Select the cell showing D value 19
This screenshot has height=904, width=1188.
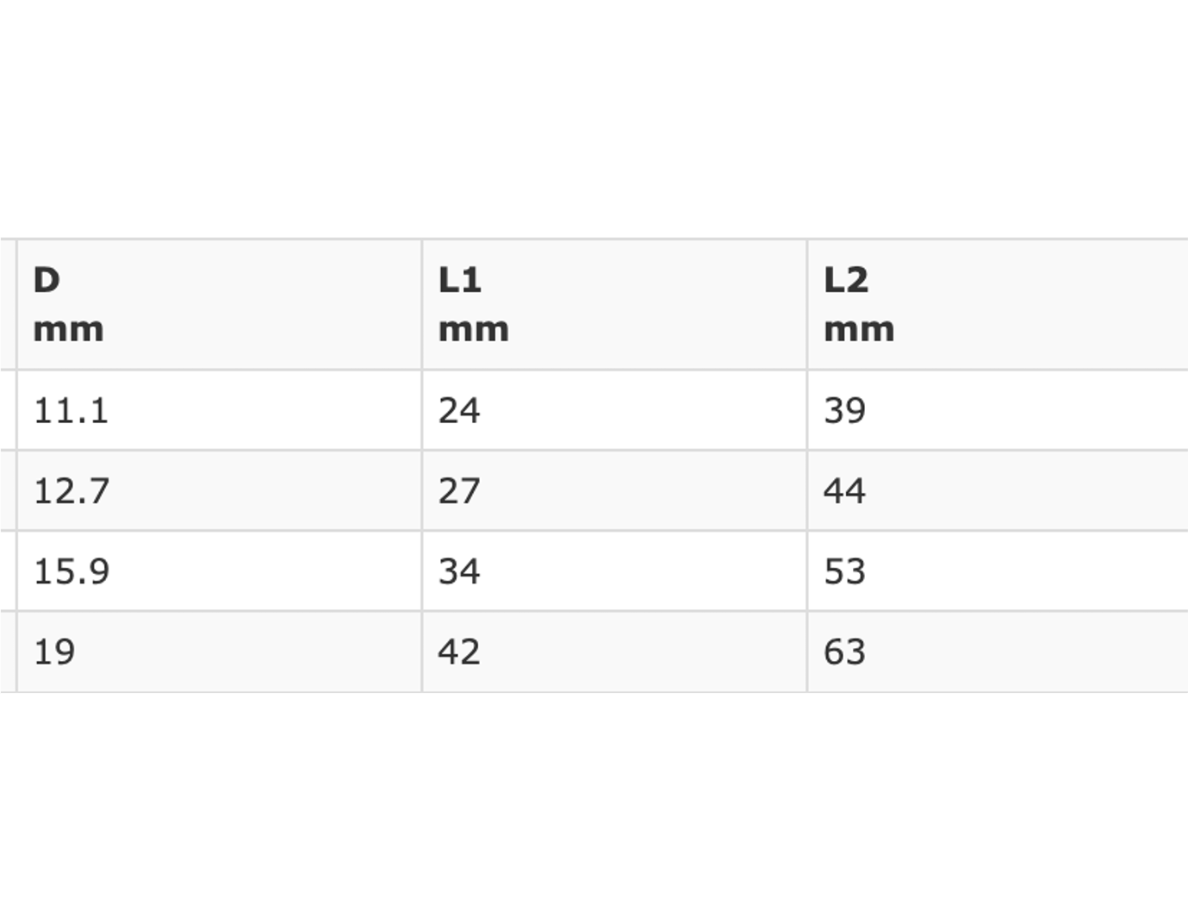[x=219, y=652]
